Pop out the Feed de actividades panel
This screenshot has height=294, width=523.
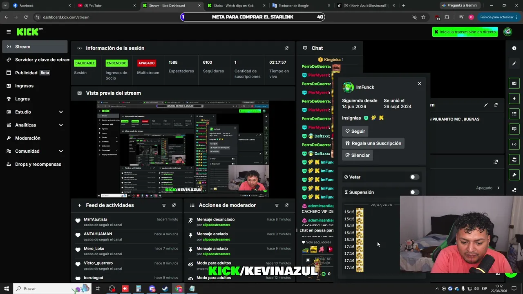tap(174, 205)
